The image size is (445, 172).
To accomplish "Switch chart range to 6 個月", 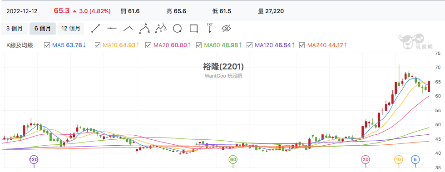I will coord(43,29).
